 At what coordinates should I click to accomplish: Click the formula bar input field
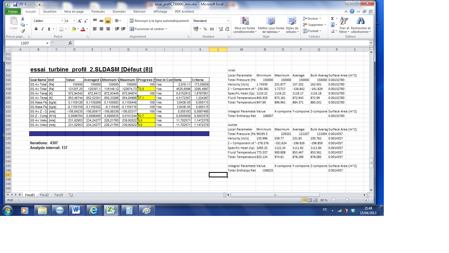pyautogui.click(x=221, y=43)
